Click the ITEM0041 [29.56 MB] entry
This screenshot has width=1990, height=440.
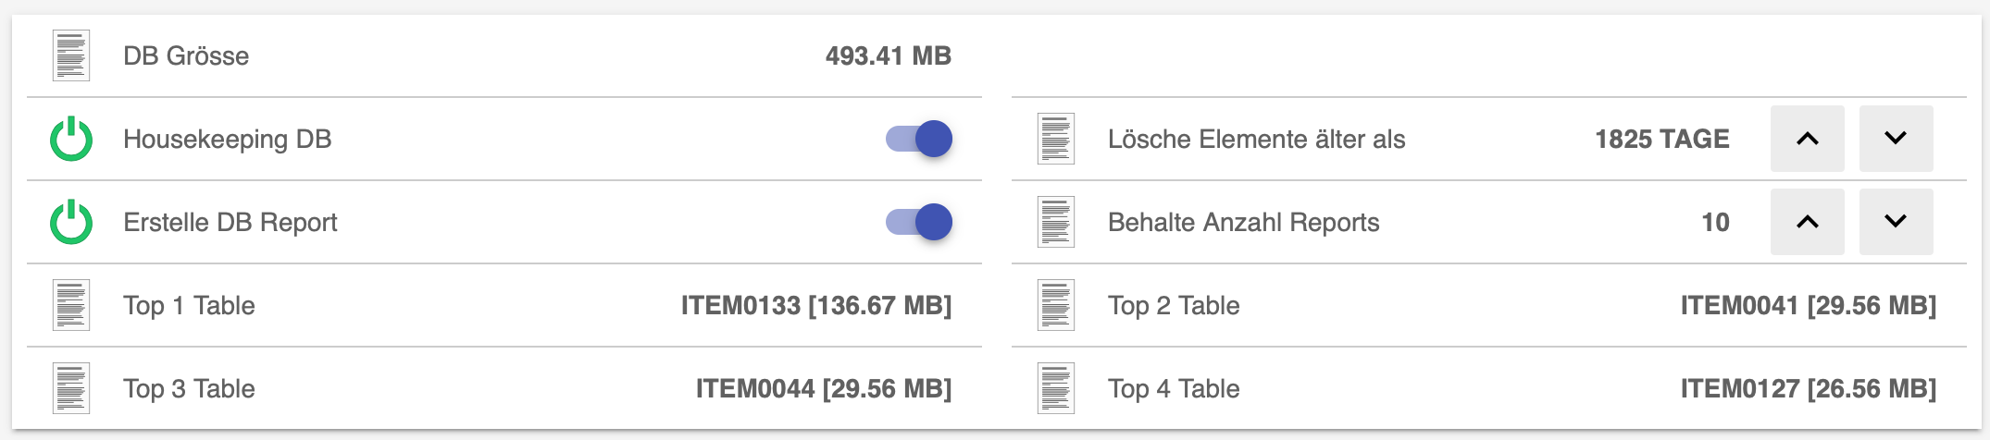pyautogui.click(x=1808, y=305)
